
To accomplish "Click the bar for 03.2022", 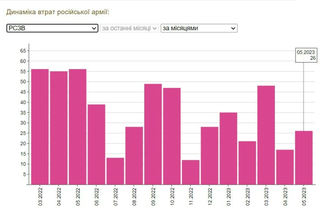I will (x=40, y=127).
